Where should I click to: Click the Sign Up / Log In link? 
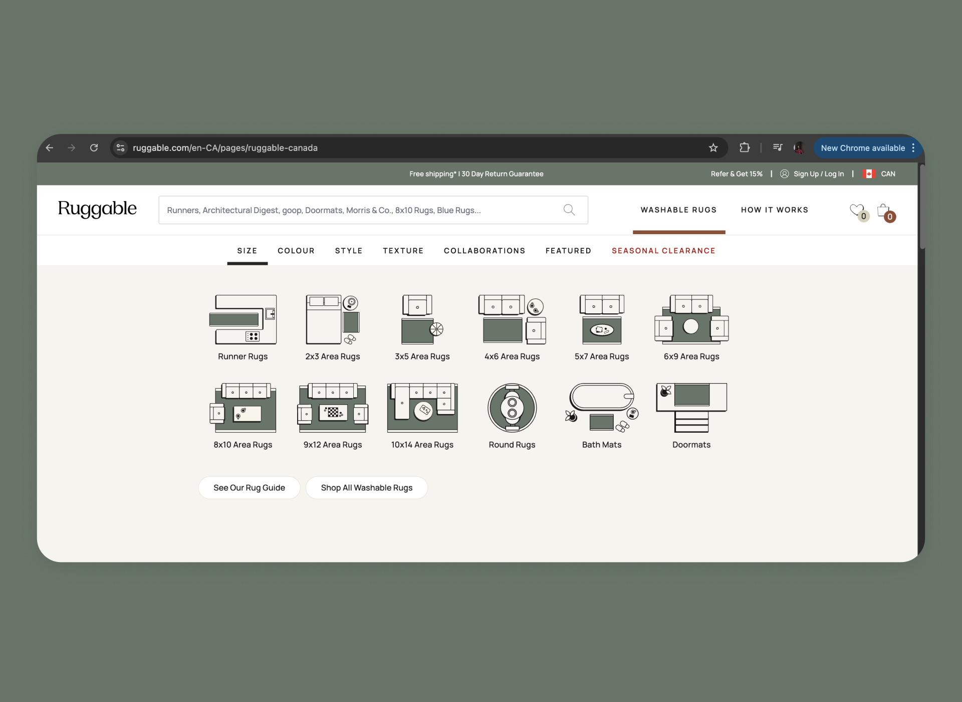pyautogui.click(x=818, y=174)
